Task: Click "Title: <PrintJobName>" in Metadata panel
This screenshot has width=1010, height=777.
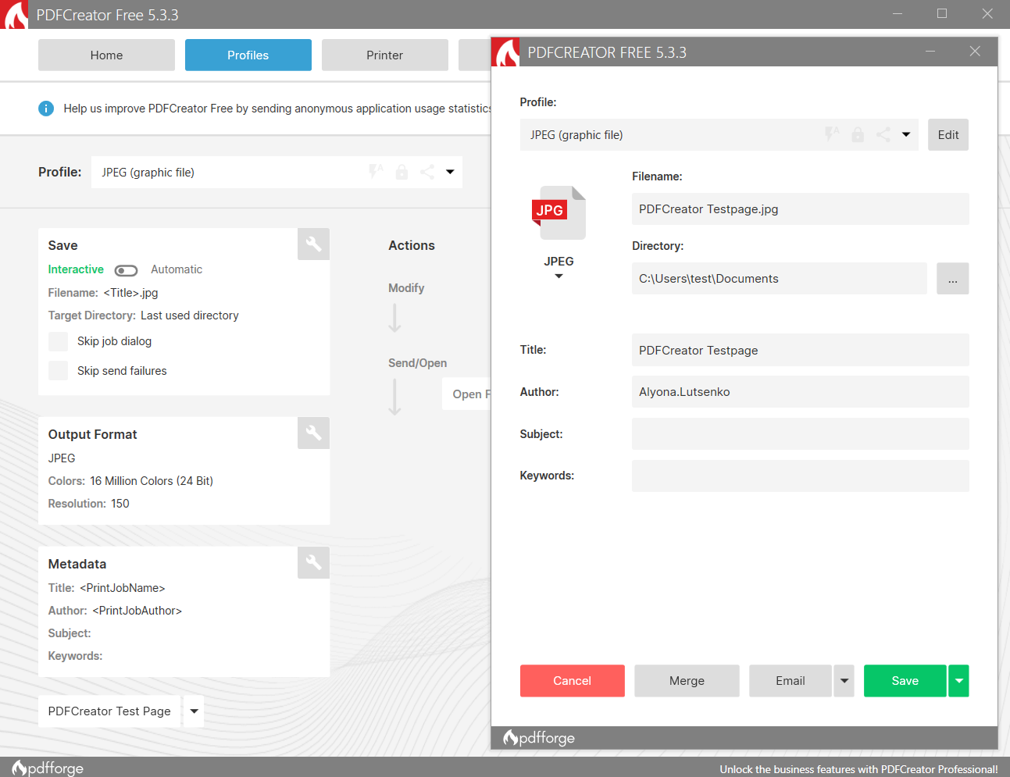Action: click(x=107, y=588)
